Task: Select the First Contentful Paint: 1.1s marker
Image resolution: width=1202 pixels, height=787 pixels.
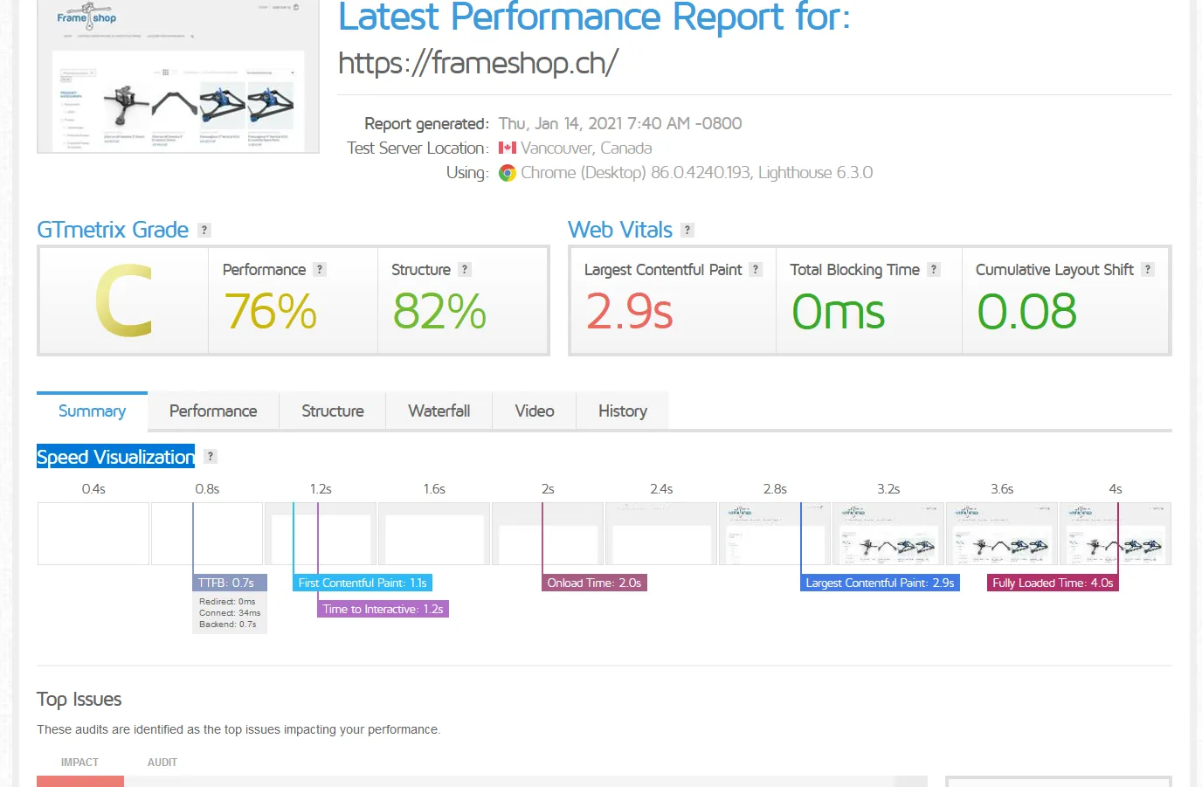Action: click(363, 583)
